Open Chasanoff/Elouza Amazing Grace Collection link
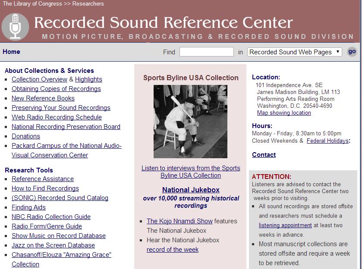The image size is (362, 269). pos(61,260)
